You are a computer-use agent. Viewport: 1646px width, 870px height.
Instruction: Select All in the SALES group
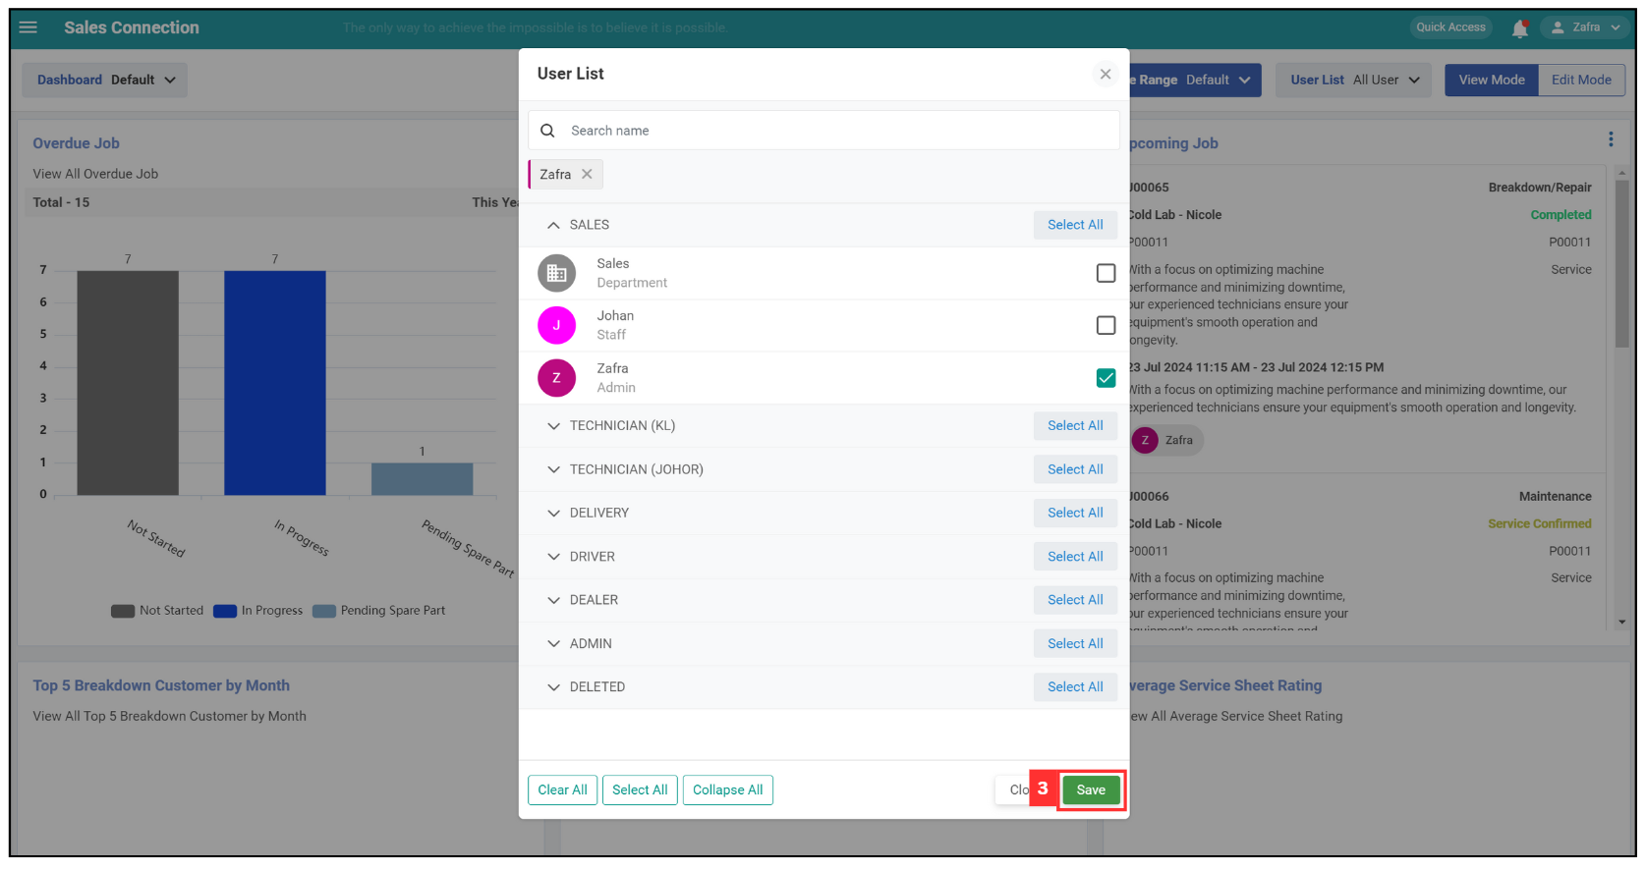point(1075,225)
